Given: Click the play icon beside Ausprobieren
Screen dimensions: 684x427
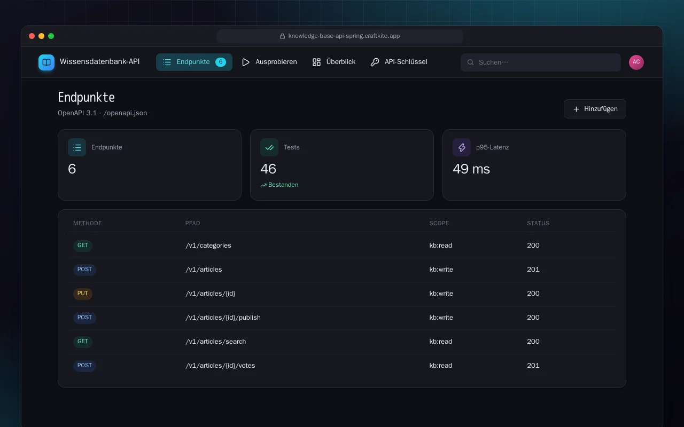Looking at the screenshot, I should coord(246,62).
